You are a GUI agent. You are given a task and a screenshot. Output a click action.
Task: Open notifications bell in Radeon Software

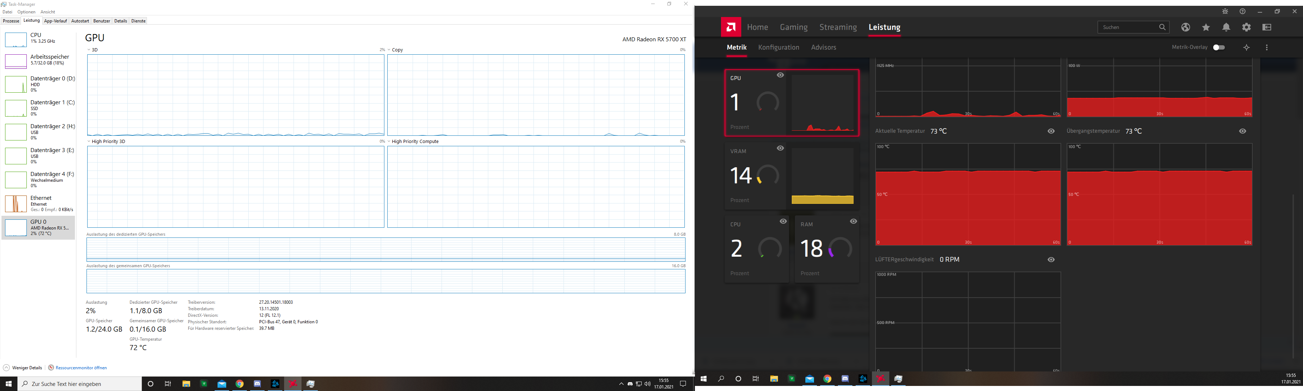tap(1226, 27)
